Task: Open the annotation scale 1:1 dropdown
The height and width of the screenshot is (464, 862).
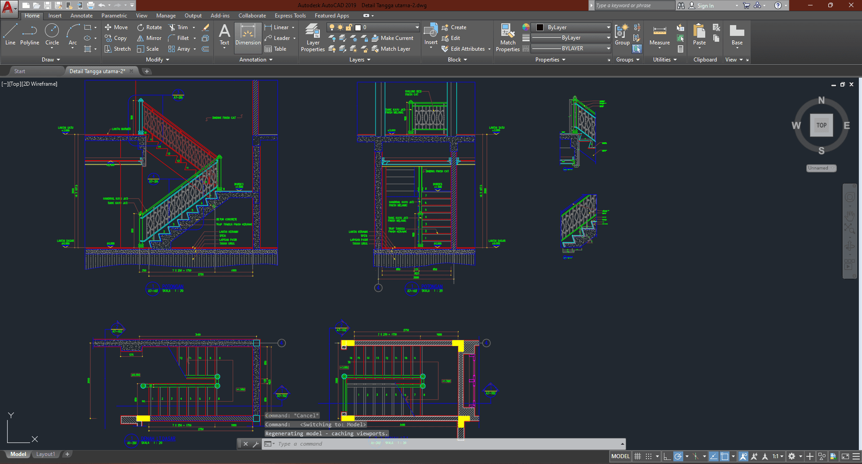Action: (778, 456)
